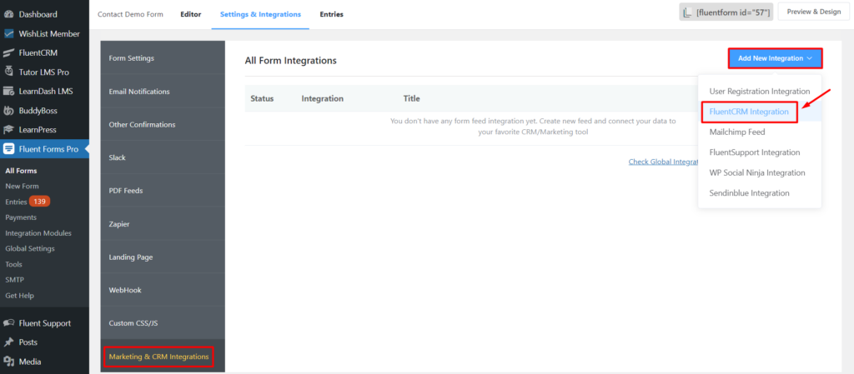Click the Dashboard gauge icon
Screen dimensions: 854x374
pyautogui.click(x=8, y=14)
